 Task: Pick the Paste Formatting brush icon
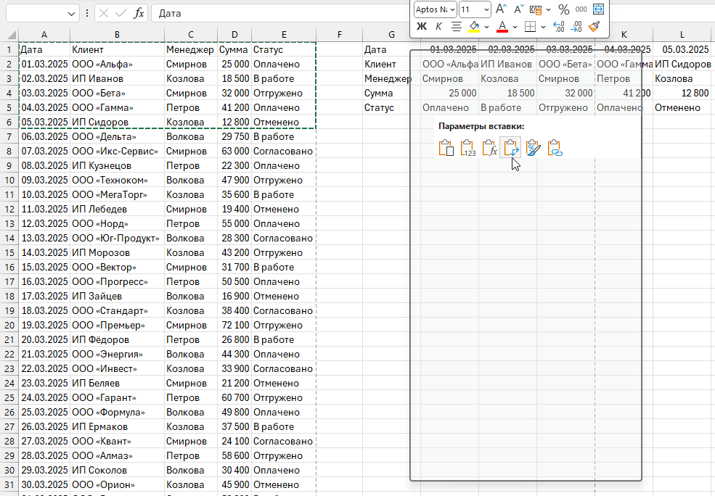[x=534, y=148]
